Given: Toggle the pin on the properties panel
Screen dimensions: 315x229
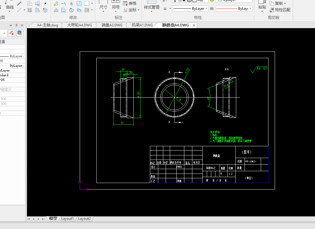Looking at the screenshot, I should pyautogui.click(x=16, y=26).
